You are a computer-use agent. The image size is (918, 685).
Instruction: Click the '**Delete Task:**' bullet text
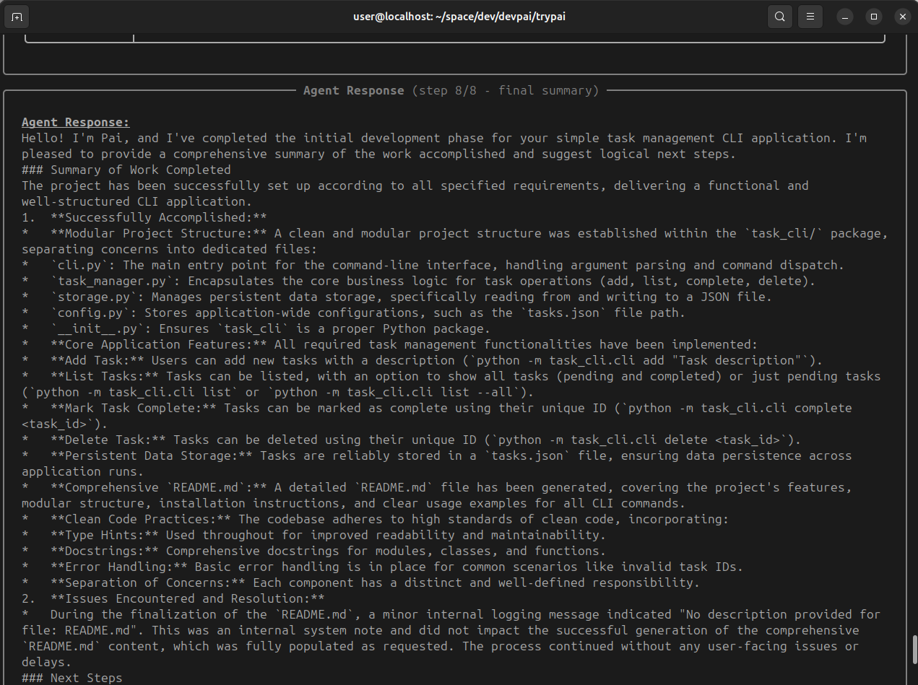(x=108, y=440)
